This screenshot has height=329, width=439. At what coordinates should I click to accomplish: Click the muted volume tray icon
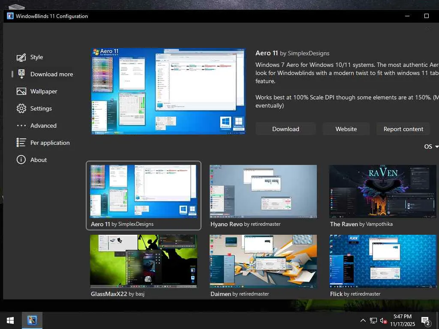pos(383,320)
